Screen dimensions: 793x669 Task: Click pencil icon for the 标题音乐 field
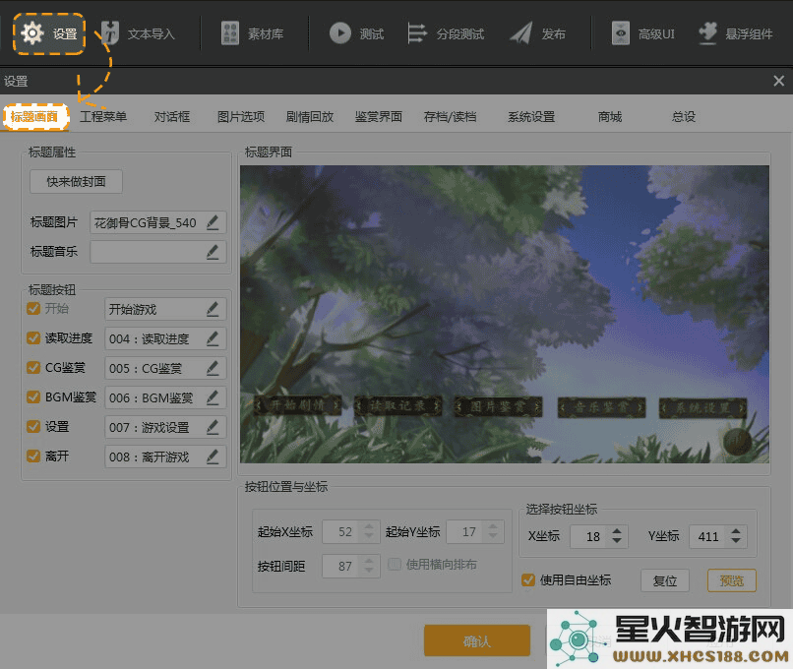click(213, 252)
